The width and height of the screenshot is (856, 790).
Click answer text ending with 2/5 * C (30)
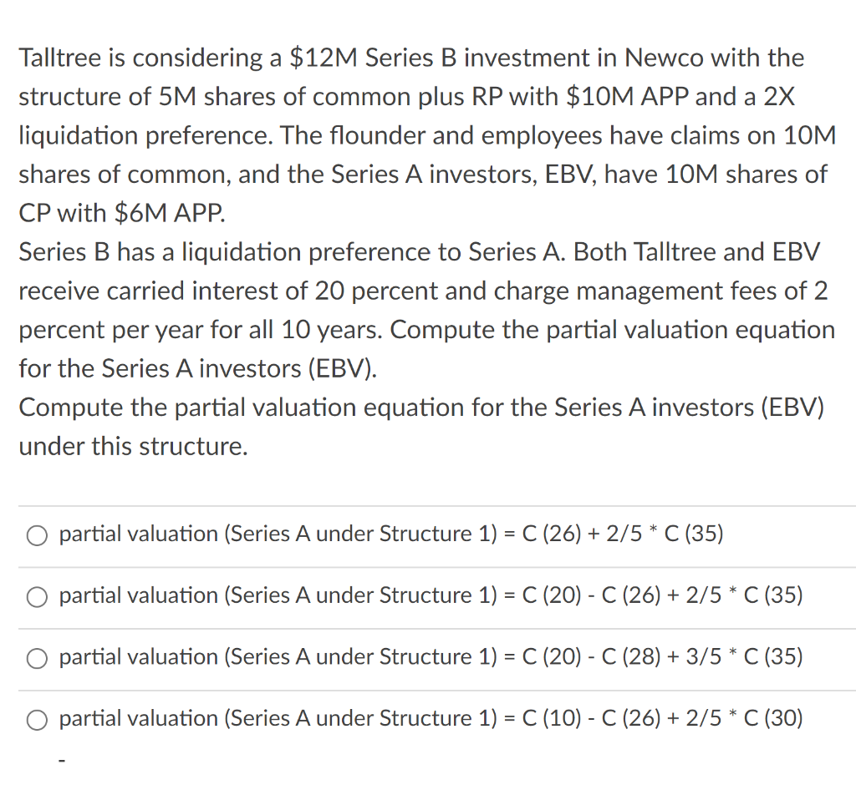tap(431, 718)
